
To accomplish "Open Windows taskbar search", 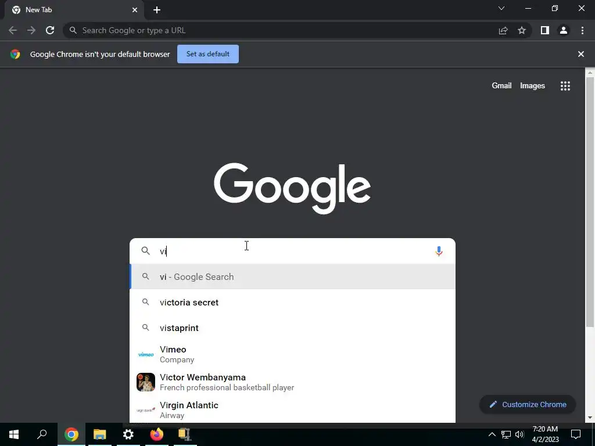I will coord(42,434).
